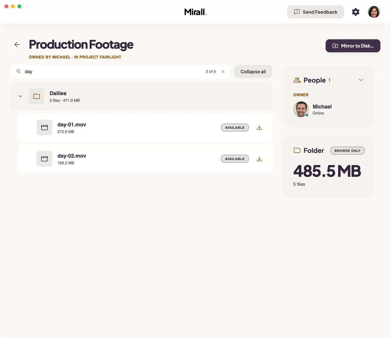Click the Mirall logo

coord(195,12)
